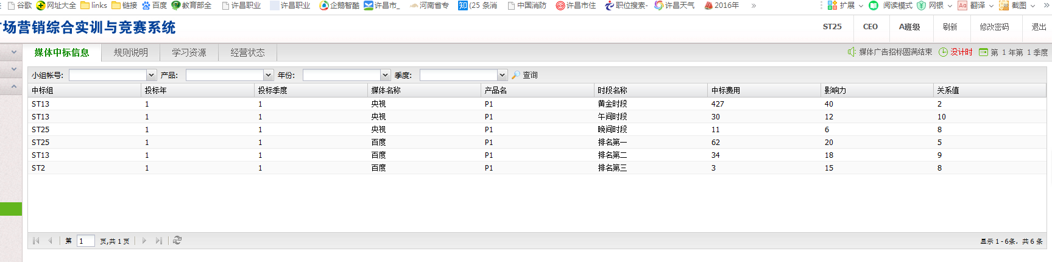Viewport: 1052px width, 262px height.
Task: Open the 网址大全 bookmark
Action: pyautogui.click(x=56, y=5)
